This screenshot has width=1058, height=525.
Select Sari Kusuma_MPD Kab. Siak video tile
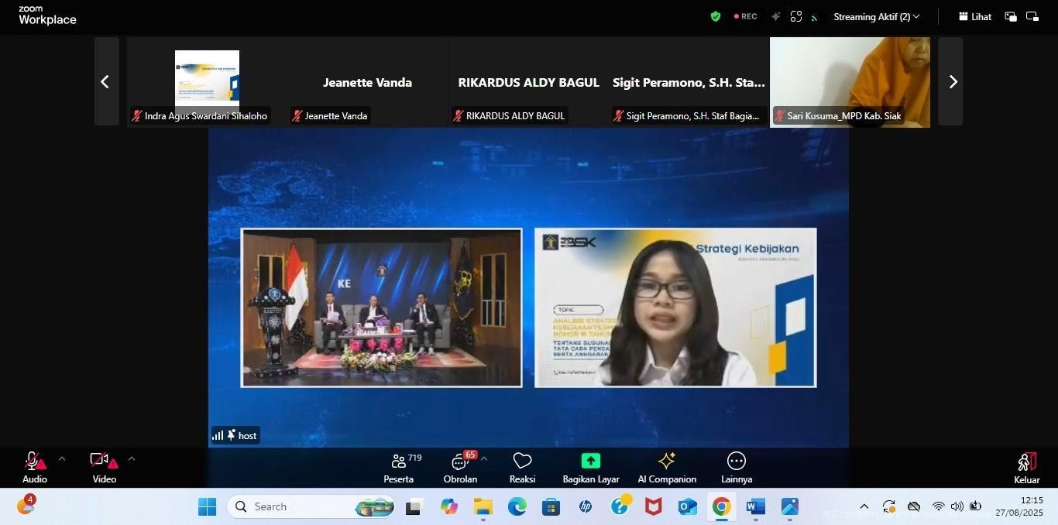850,81
